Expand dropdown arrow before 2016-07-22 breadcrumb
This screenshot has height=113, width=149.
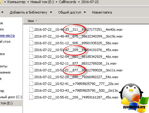click(79, 2)
